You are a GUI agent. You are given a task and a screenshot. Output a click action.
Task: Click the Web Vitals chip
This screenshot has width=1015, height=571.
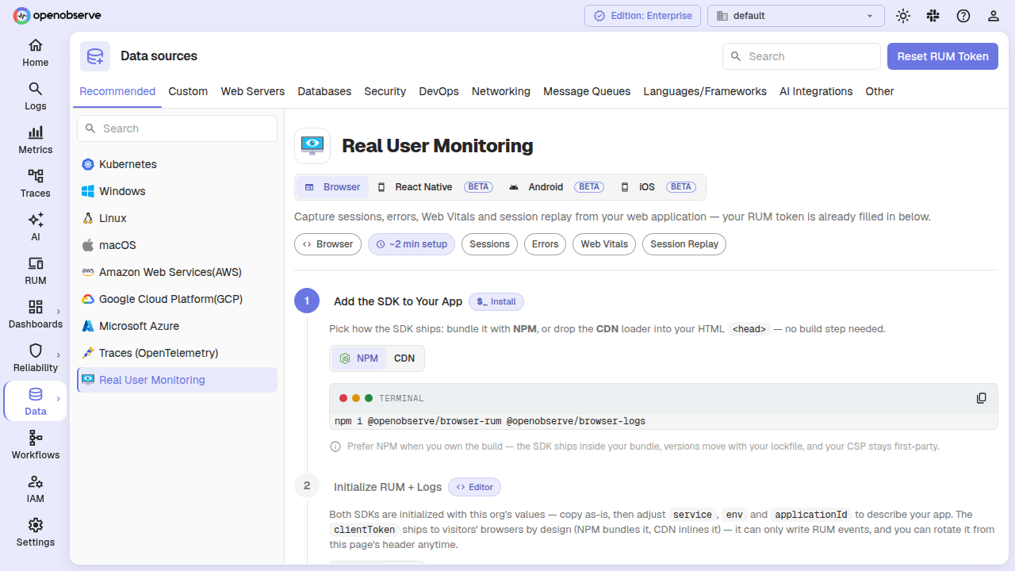pos(604,244)
